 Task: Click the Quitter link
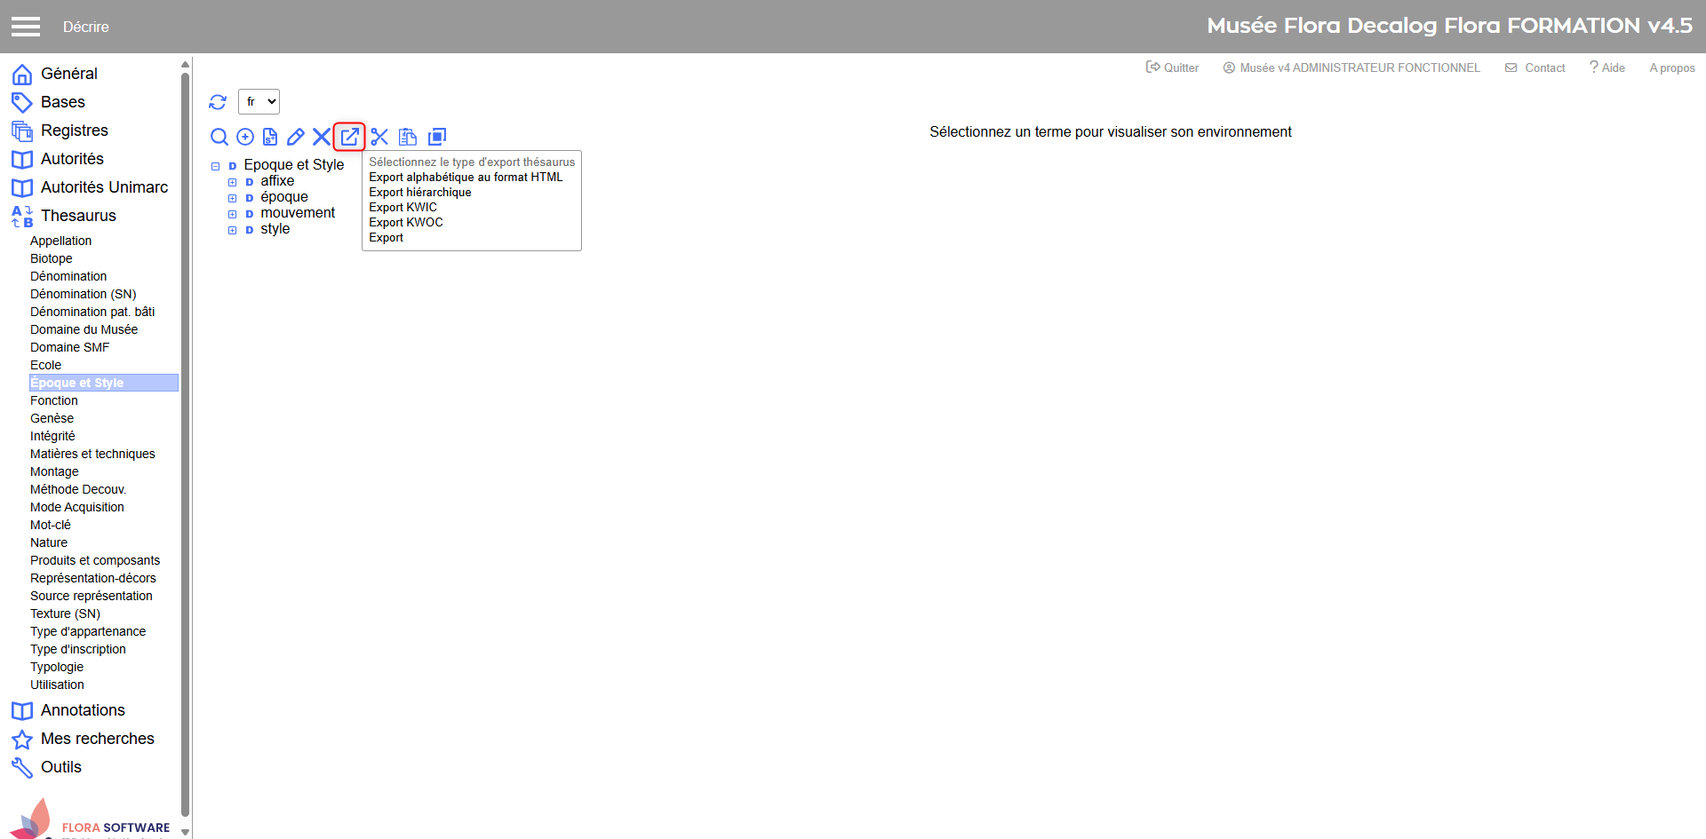click(x=1173, y=68)
